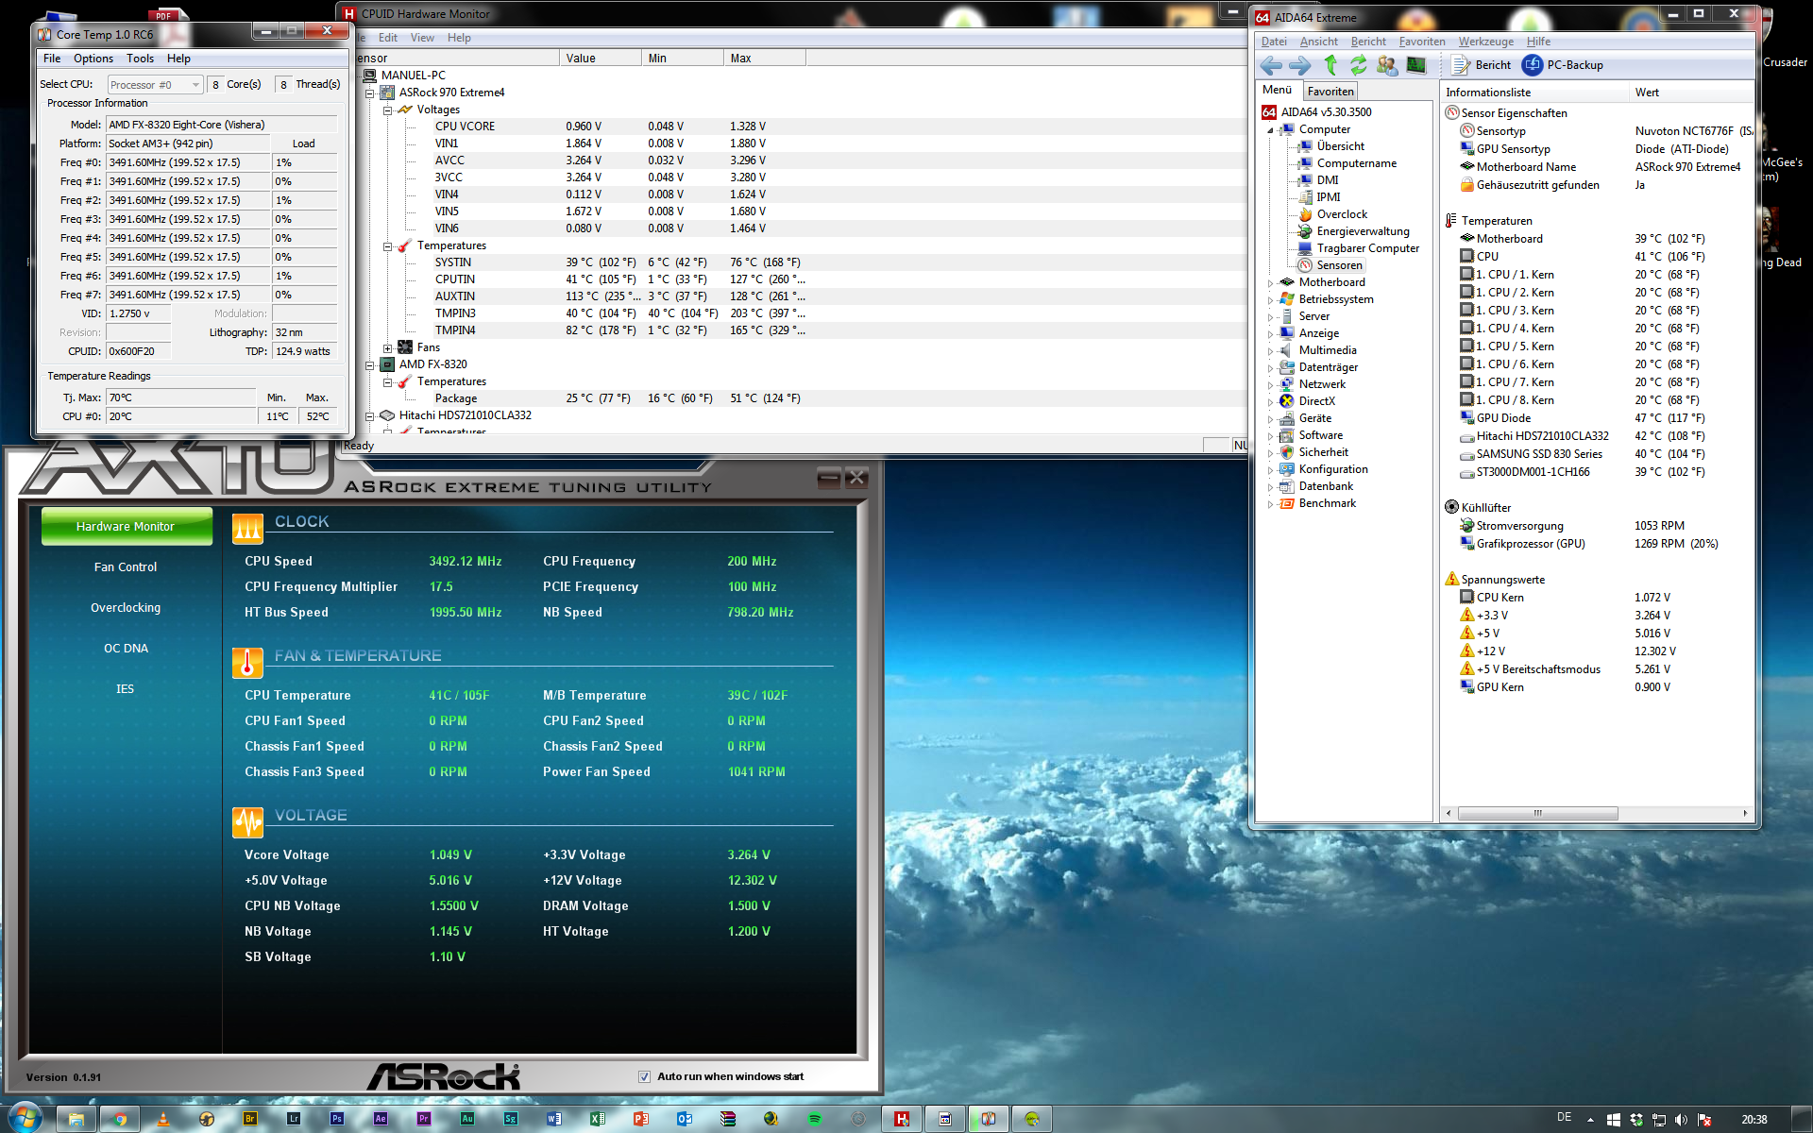Image resolution: width=1813 pixels, height=1133 pixels.
Task: Open the Select CPU Processor #0 dropdown
Action: (155, 85)
